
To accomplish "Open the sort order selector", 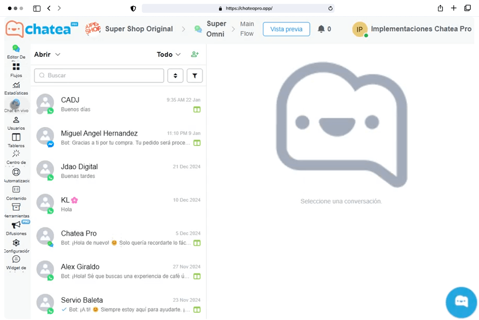I will click(175, 76).
